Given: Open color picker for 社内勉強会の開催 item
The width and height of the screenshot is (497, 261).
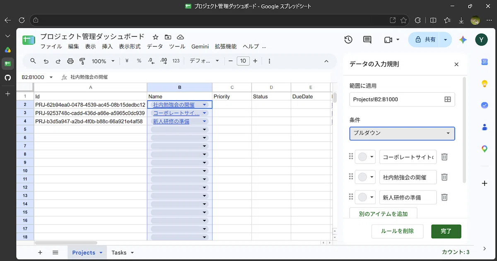Looking at the screenshot, I should [x=365, y=177].
